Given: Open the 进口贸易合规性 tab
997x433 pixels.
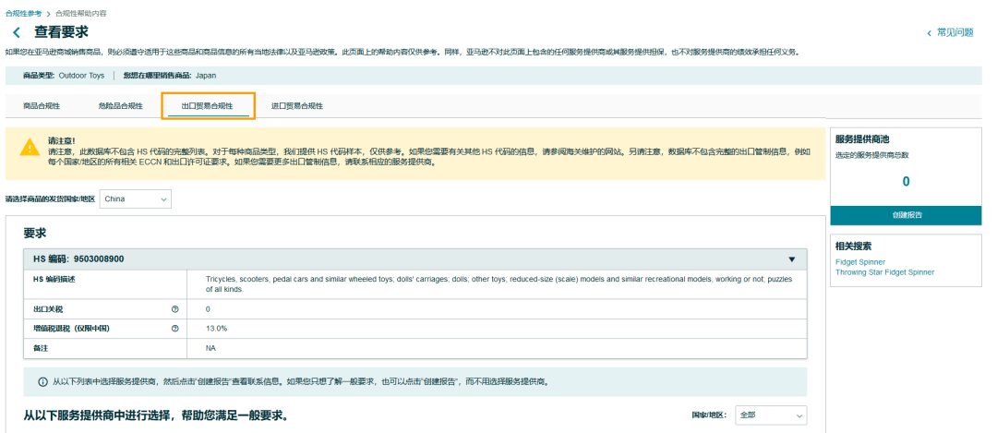Looking at the screenshot, I should (x=296, y=106).
